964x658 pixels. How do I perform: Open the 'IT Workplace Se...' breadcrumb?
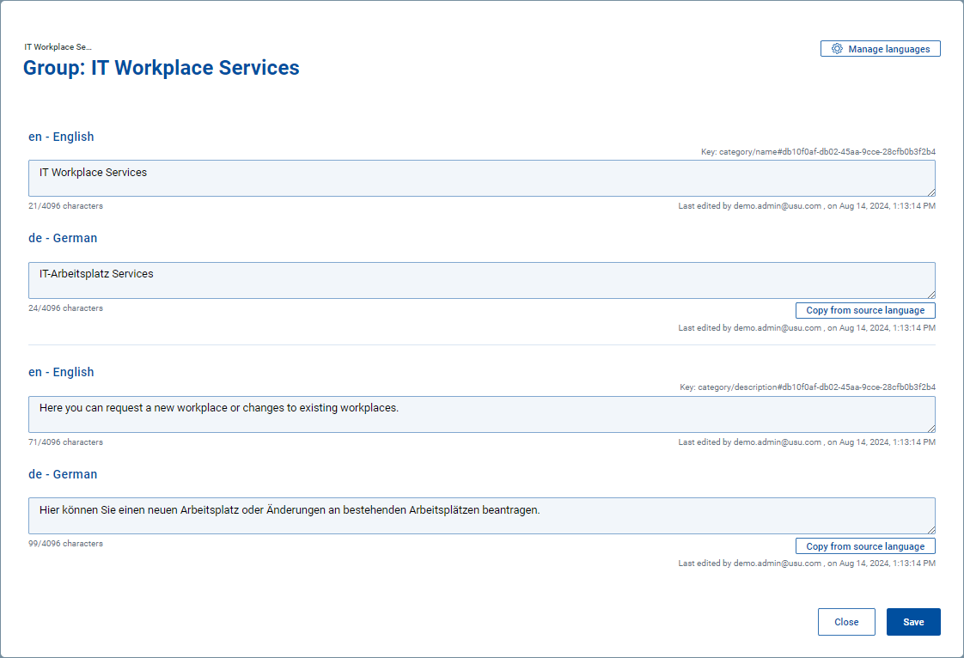[x=58, y=46]
